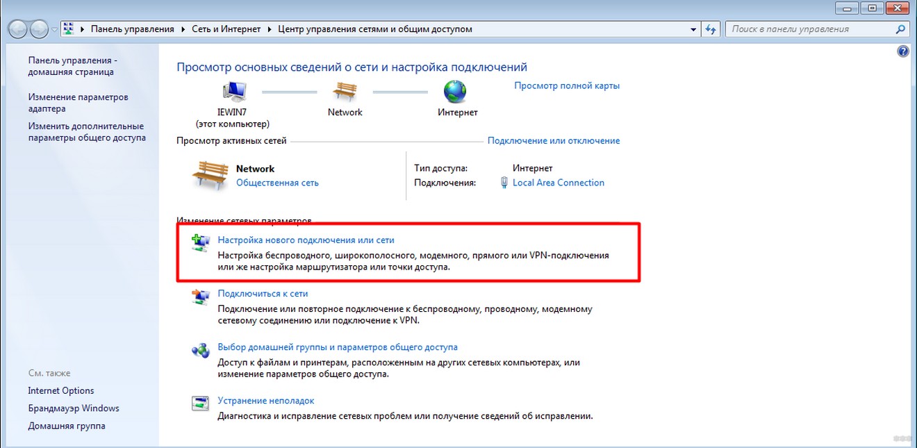Click 'Тип доступа:' label
Viewport: 917px width, 448px height.
coord(440,168)
